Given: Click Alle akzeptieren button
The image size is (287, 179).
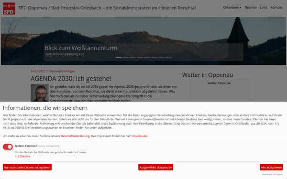Looking at the screenshot, I should click(x=271, y=168).
